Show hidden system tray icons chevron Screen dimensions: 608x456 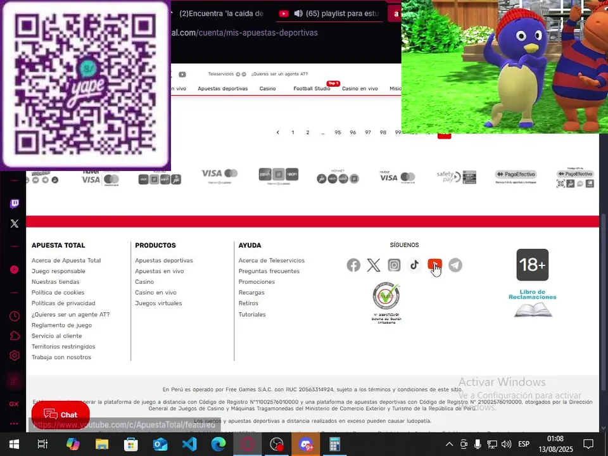449,445
